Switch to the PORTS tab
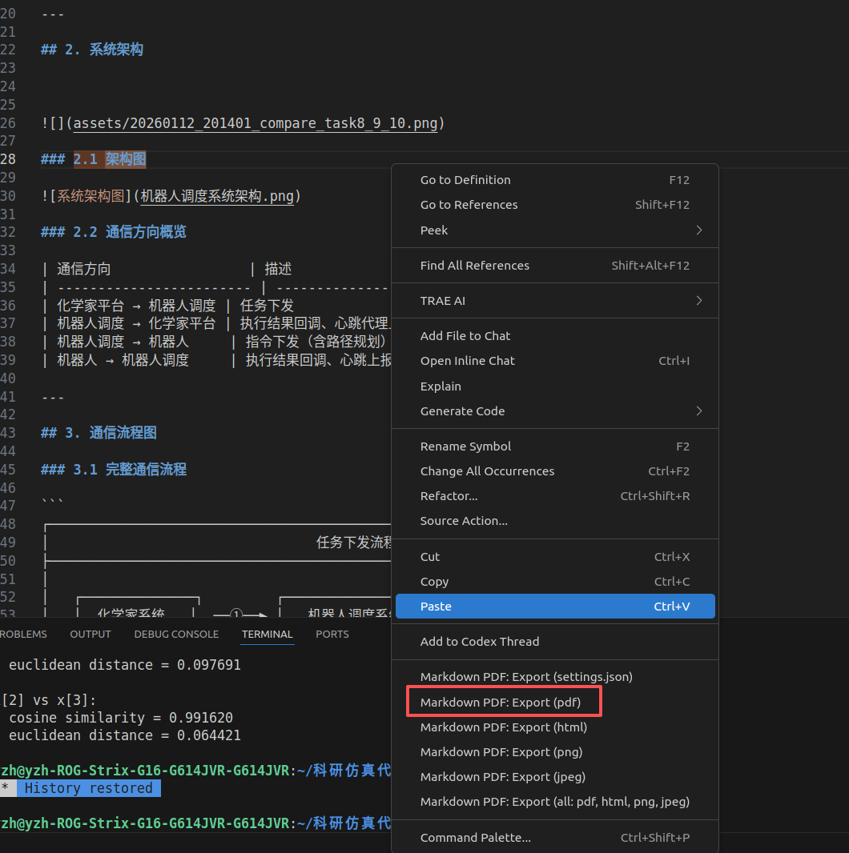This screenshot has width=849, height=853. point(332,635)
